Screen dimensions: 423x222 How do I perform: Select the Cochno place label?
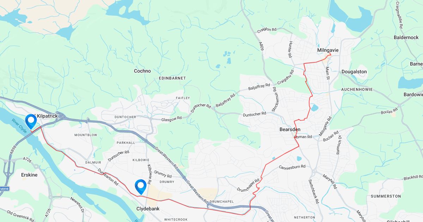(x=142, y=71)
